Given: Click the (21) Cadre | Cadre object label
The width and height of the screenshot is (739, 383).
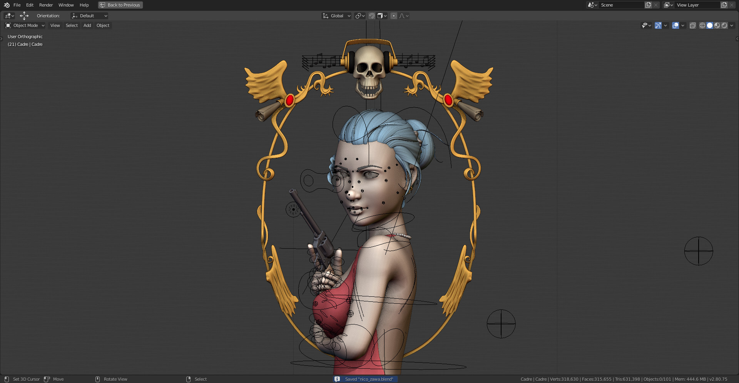Looking at the screenshot, I should coord(25,44).
